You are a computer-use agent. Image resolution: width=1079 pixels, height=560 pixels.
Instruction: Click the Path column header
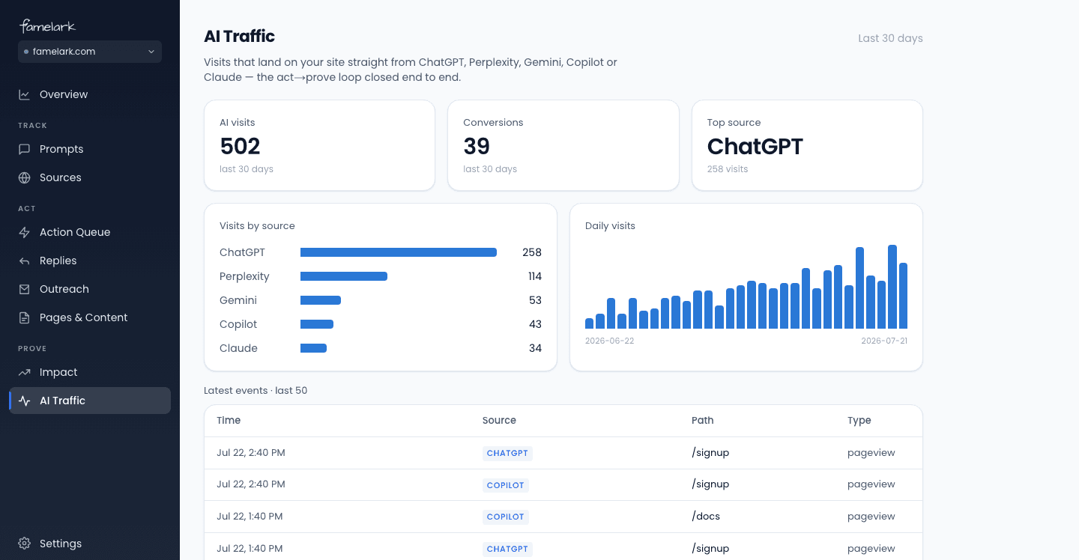[x=702, y=421]
